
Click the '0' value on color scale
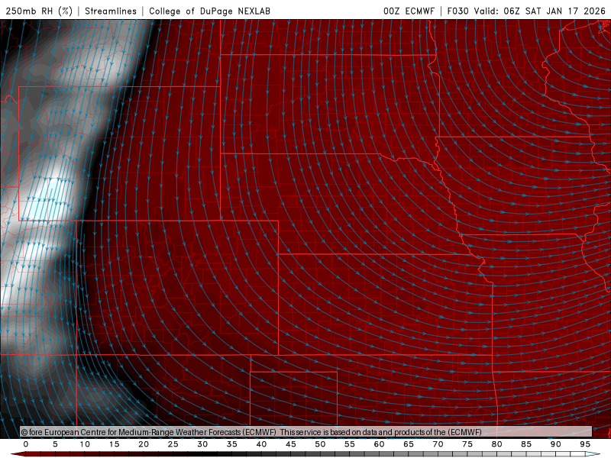coord(26,444)
